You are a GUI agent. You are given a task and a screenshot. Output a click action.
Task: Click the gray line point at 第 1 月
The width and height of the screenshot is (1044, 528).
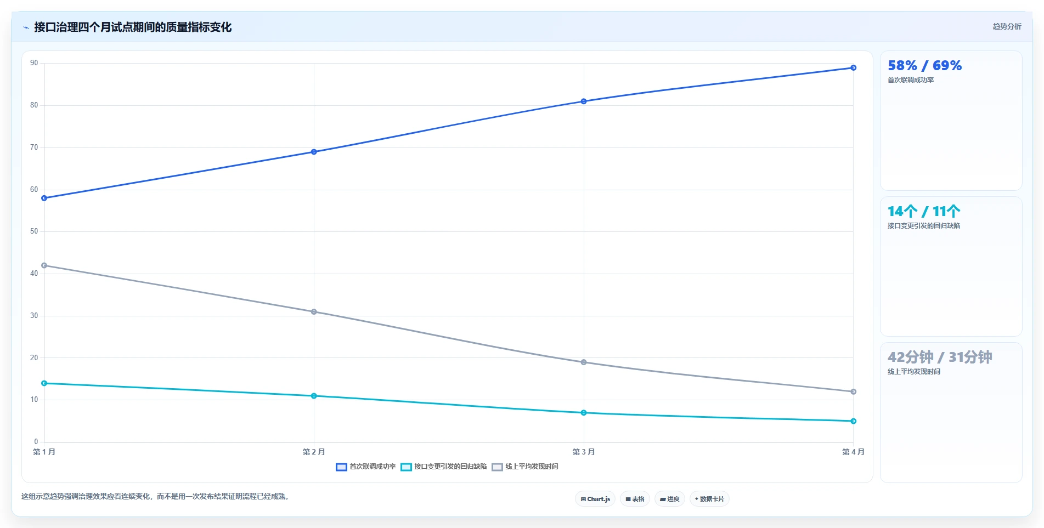44,265
